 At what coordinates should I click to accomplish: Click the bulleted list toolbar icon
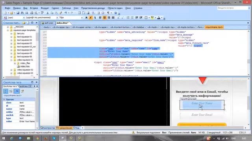[132, 18]
